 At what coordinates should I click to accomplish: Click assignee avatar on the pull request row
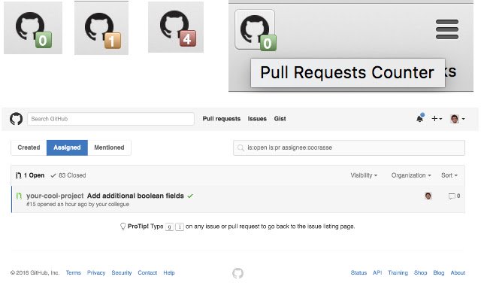[x=428, y=196]
